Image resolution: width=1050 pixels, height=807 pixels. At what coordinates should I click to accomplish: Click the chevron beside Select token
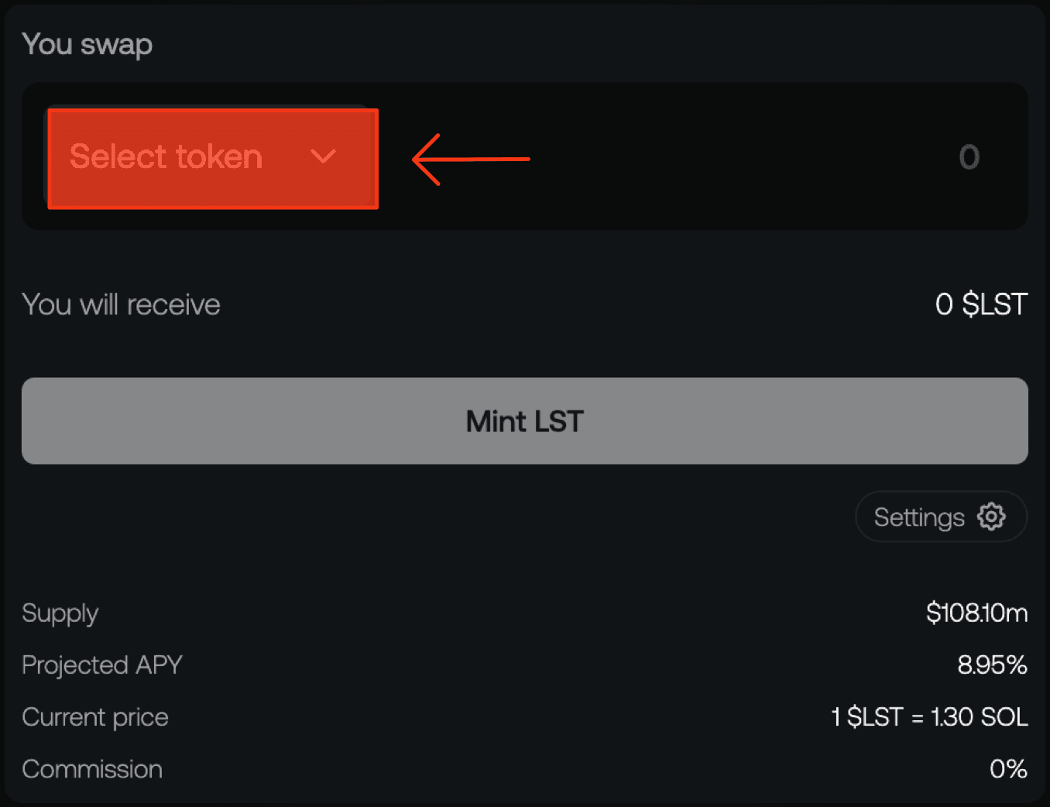click(x=323, y=157)
